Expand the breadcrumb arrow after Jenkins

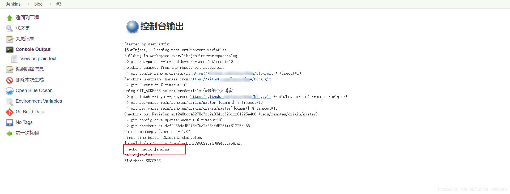point(28,4)
